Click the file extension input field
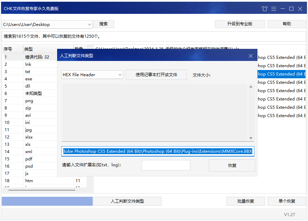 (x=166, y=165)
